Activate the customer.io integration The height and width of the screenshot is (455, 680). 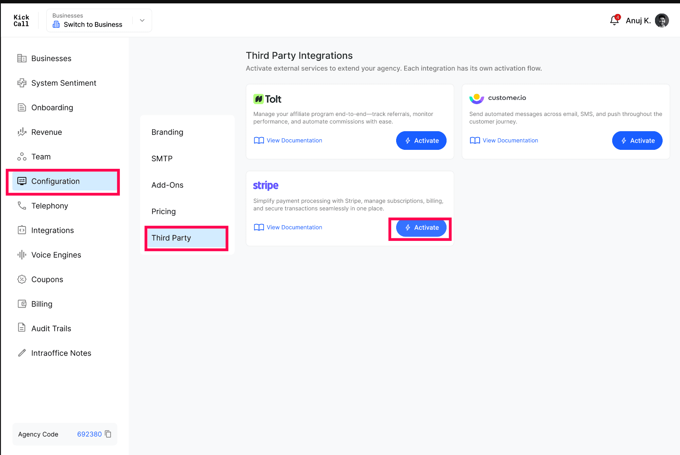[x=637, y=141]
